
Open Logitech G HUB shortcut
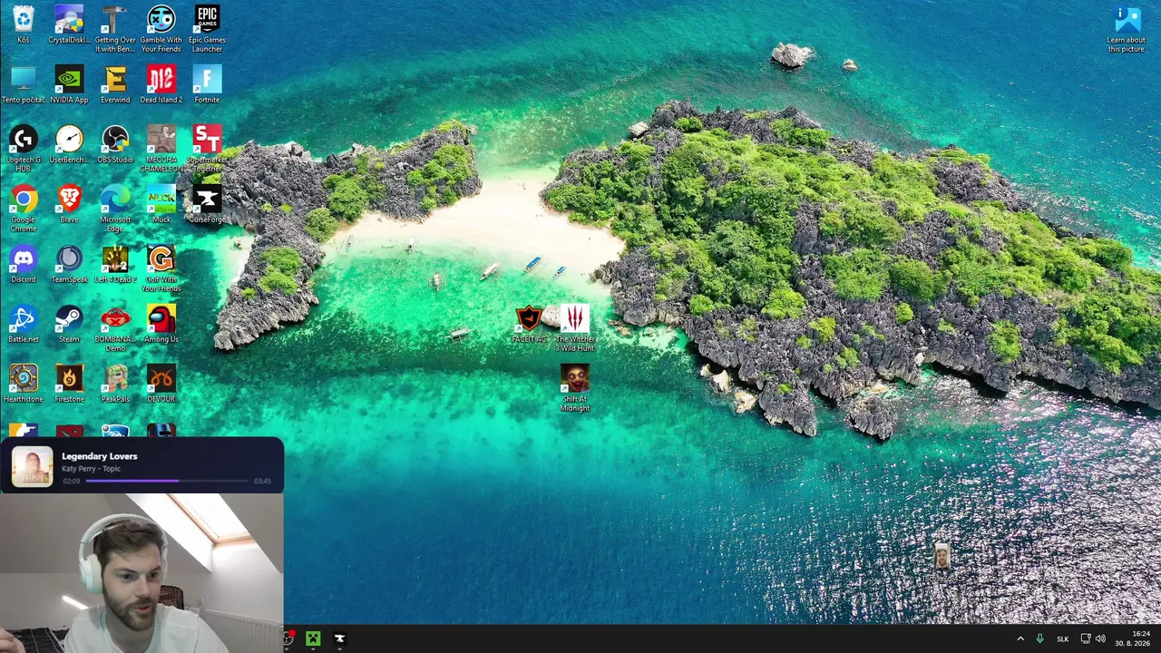point(24,149)
